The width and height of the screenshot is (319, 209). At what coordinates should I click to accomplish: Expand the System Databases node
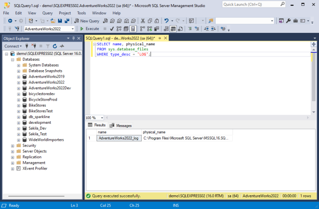pos(19,65)
